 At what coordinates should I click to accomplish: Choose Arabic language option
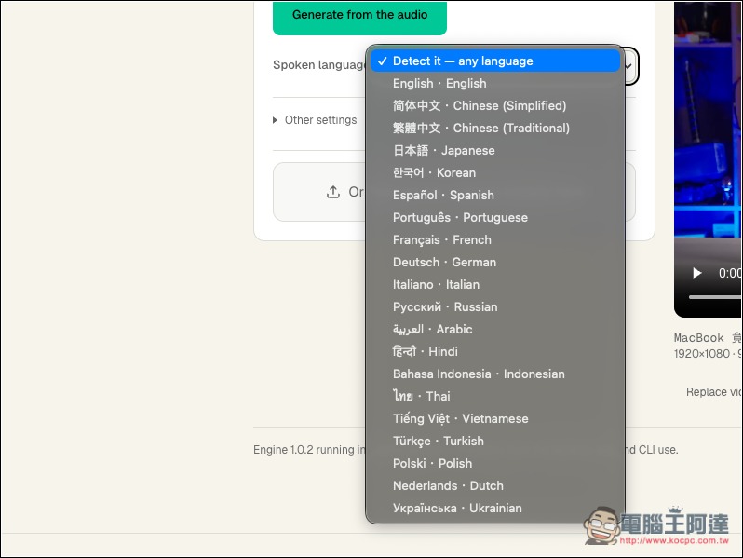(494, 329)
